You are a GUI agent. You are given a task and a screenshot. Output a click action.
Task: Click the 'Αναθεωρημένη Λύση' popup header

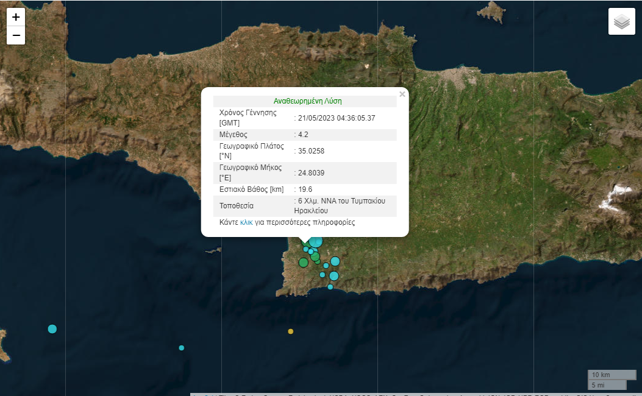(x=307, y=101)
